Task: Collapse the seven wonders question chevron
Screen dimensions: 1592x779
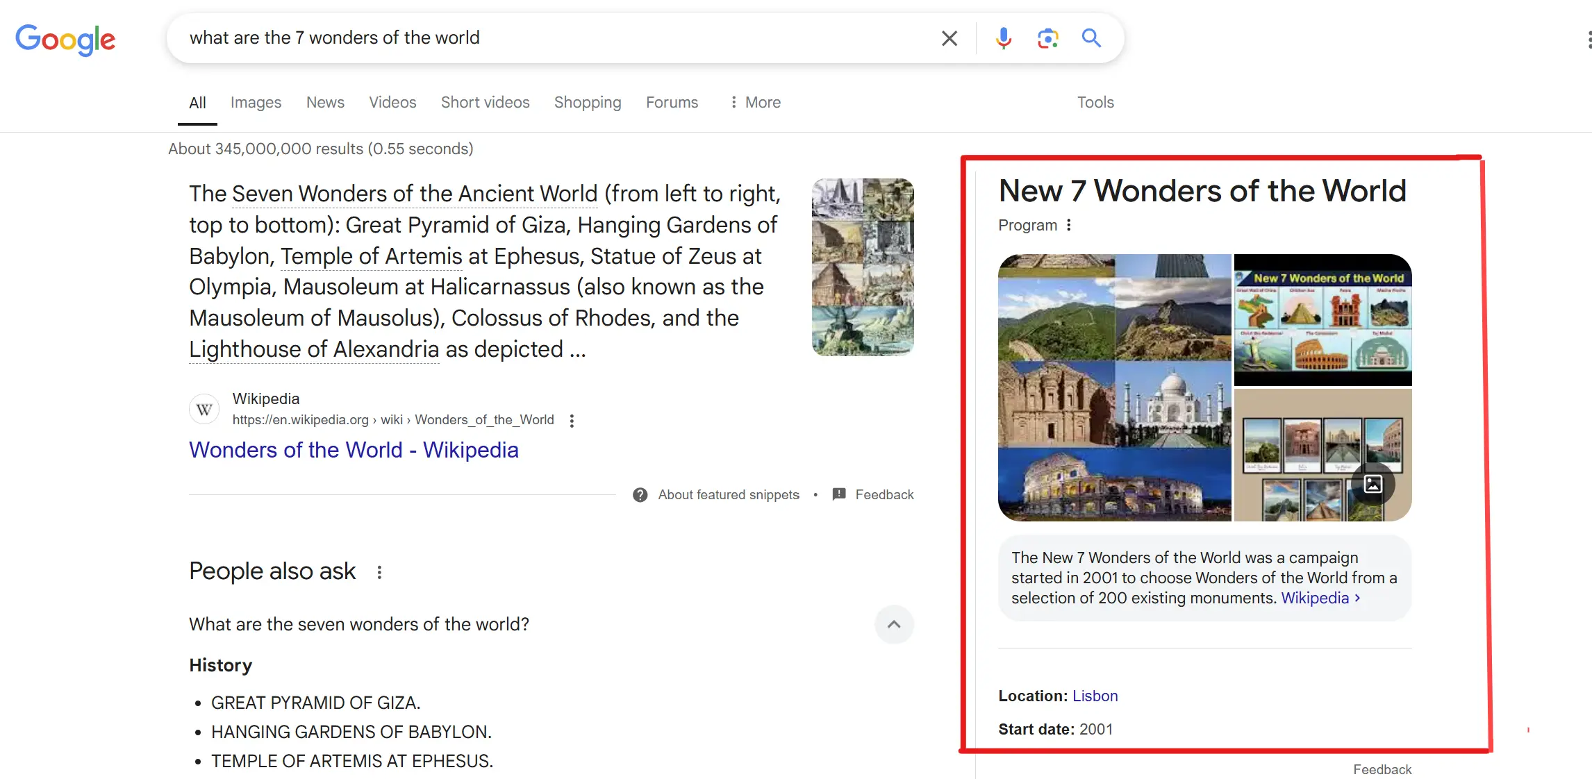Action: pos(894,624)
